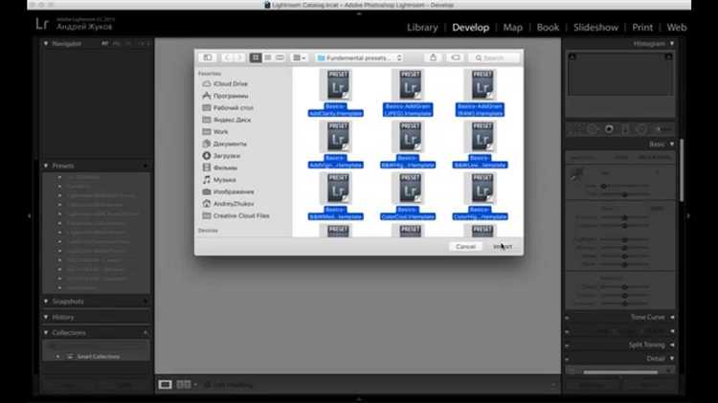Click the Search field in file dialog
The height and width of the screenshot is (403, 718).
495,57
